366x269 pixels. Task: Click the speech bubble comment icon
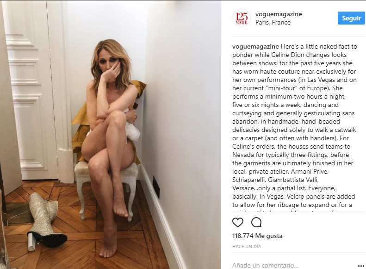point(256,222)
